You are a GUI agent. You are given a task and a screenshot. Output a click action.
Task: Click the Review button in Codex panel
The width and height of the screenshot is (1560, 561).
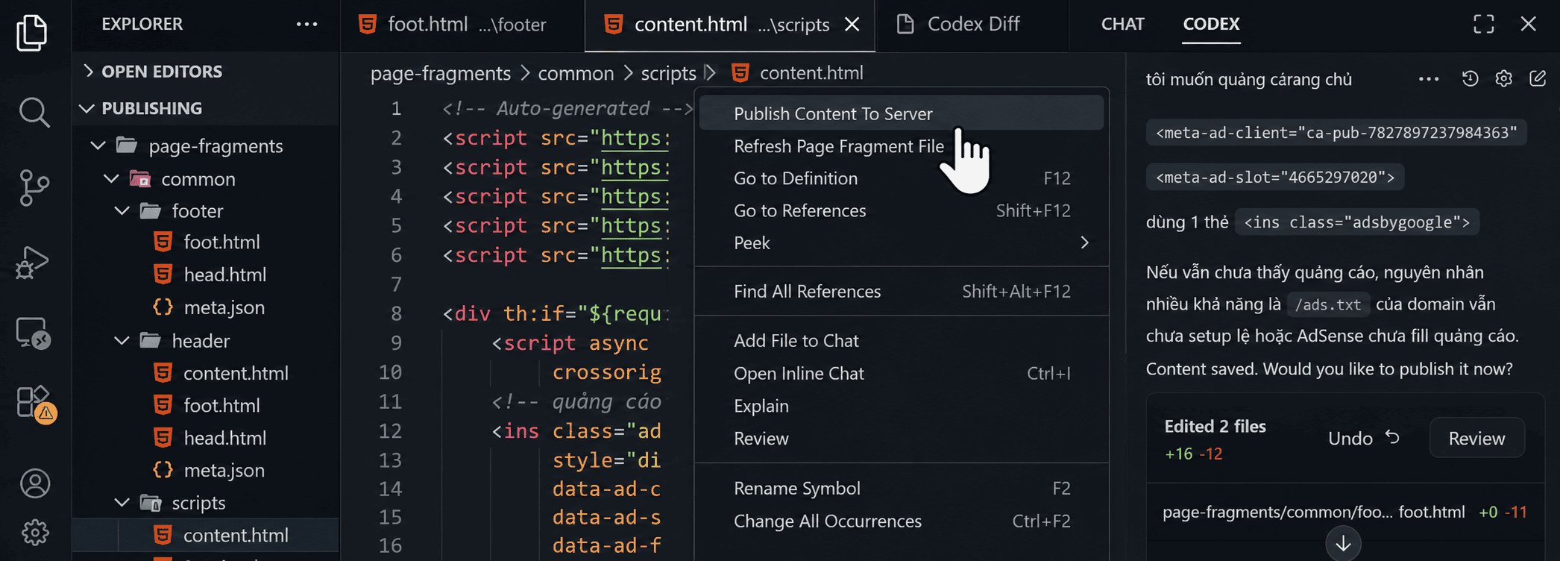click(1476, 439)
